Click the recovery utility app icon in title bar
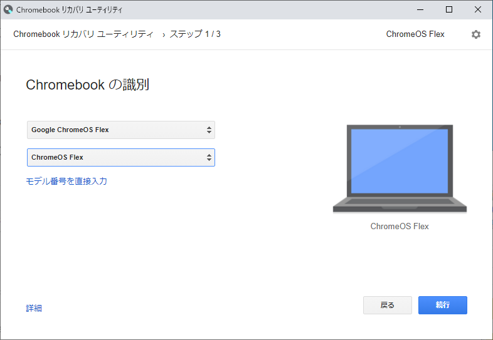The height and width of the screenshot is (340, 493). [x=8, y=10]
